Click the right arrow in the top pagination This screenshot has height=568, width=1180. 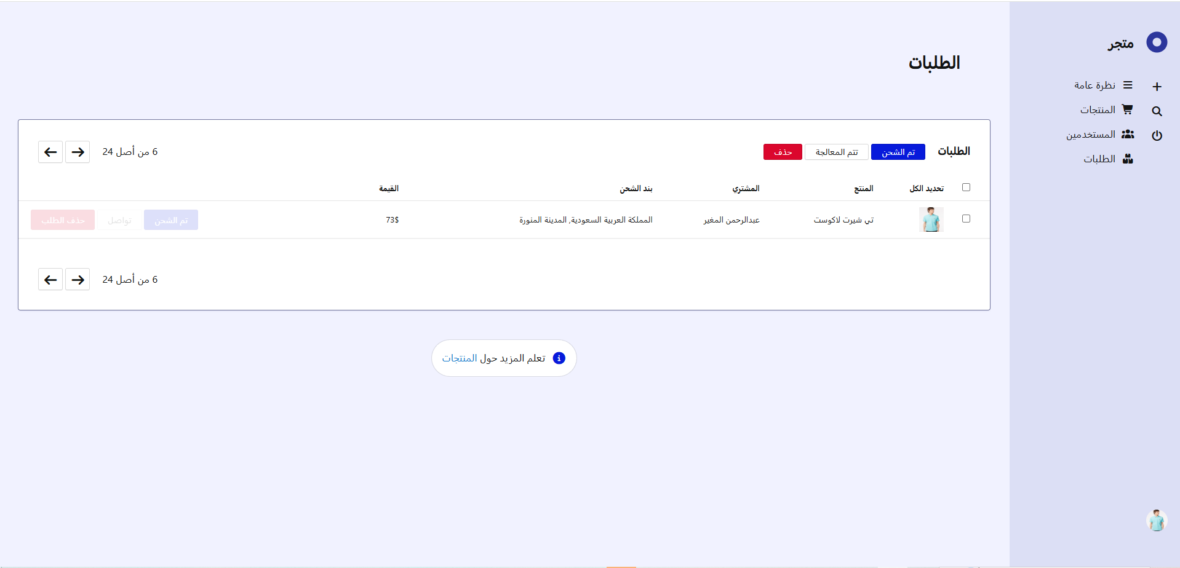pos(78,152)
